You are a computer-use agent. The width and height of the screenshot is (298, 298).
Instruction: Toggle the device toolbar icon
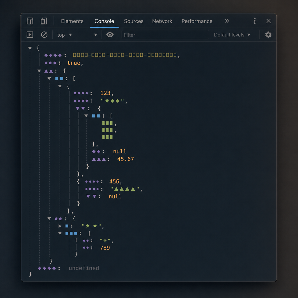pos(44,21)
